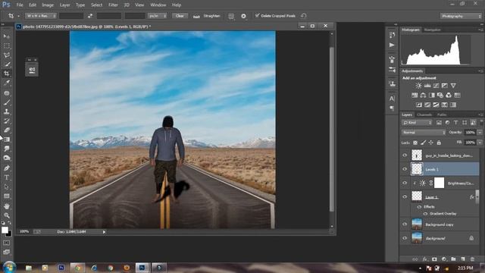Select the Lasso tool
Viewport: 485px width, 273px height.
pos(7,55)
